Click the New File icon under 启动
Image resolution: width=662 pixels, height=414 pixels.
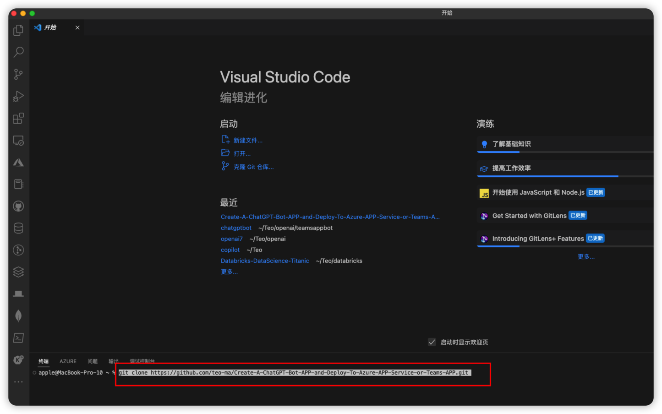click(225, 140)
